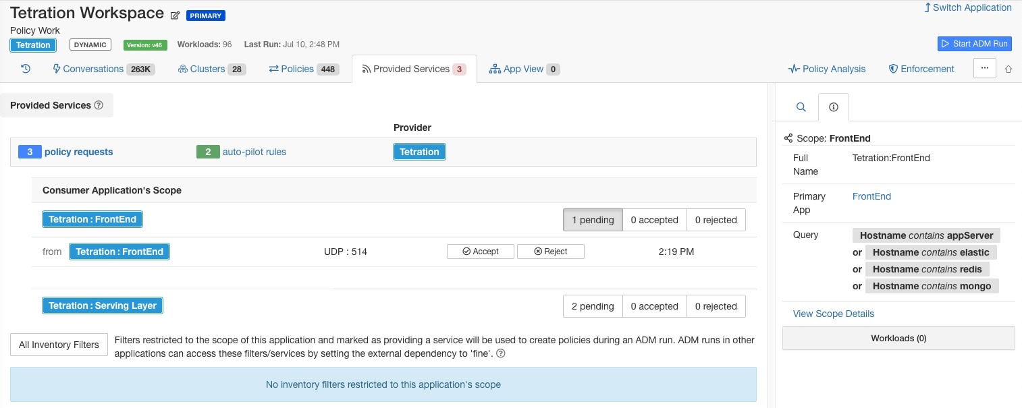Show 2 pending filter for Serving Layer
1022x408 pixels.
[x=593, y=306]
